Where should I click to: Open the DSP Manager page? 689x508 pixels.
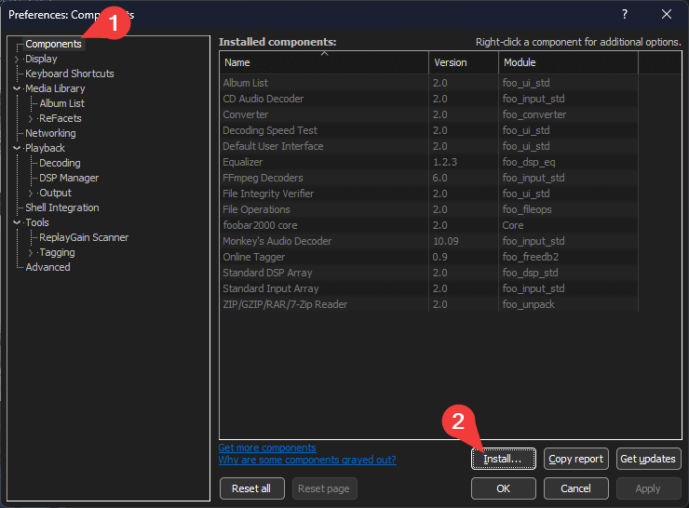(69, 178)
